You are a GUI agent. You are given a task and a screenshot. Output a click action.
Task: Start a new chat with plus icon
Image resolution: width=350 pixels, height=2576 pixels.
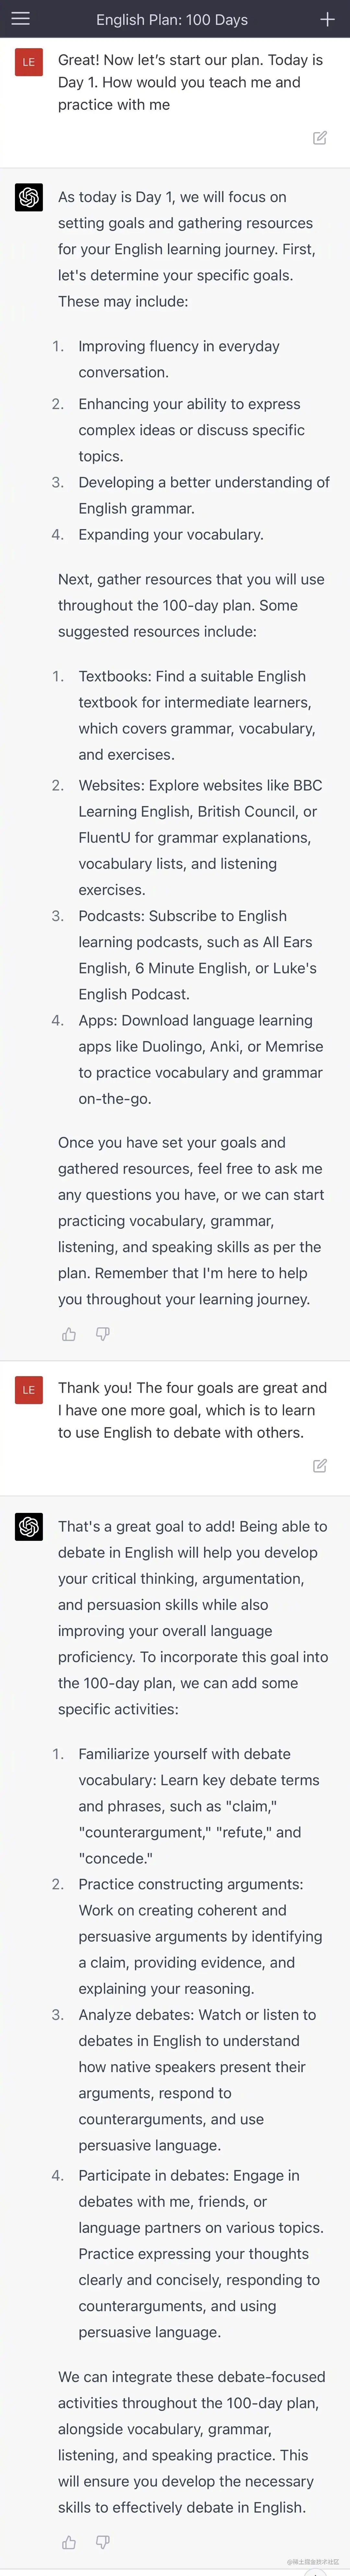pos(327,19)
